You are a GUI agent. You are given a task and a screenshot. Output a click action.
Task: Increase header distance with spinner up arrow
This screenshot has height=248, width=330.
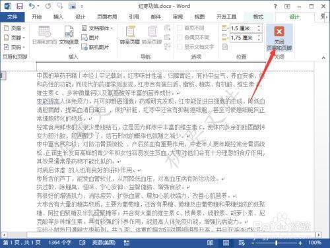pyautogui.click(x=259, y=26)
